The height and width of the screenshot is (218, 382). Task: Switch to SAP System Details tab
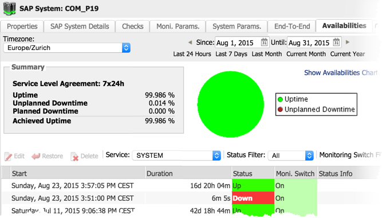tap(80, 26)
